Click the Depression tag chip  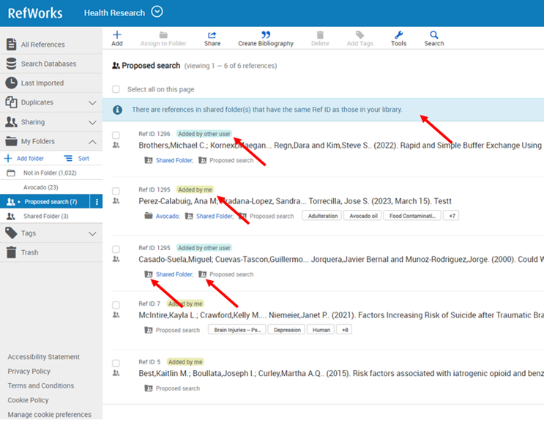(287, 330)
